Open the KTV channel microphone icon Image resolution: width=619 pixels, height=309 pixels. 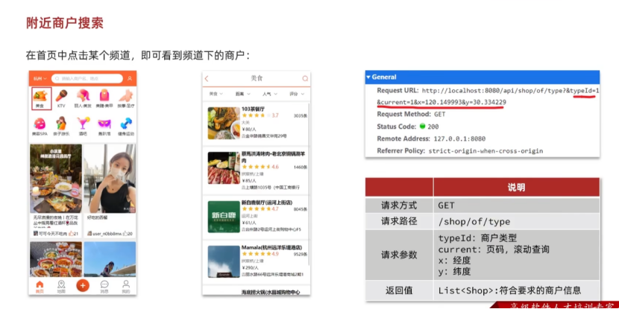click(61, 95)
